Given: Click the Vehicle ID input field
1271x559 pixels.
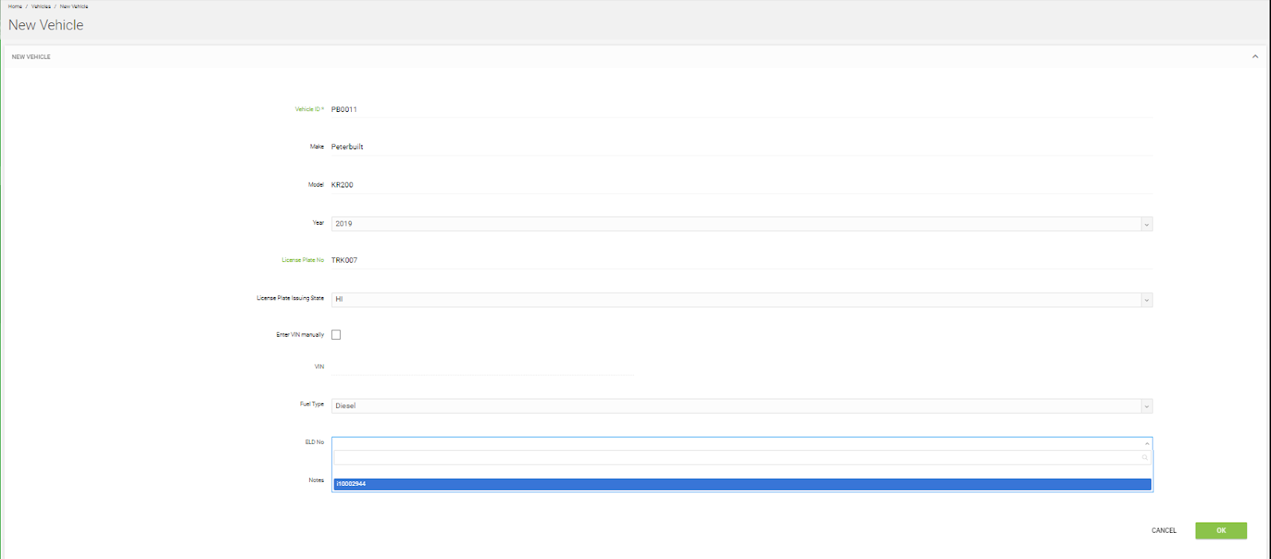Looking at the screenshot, I should (742, 110).
